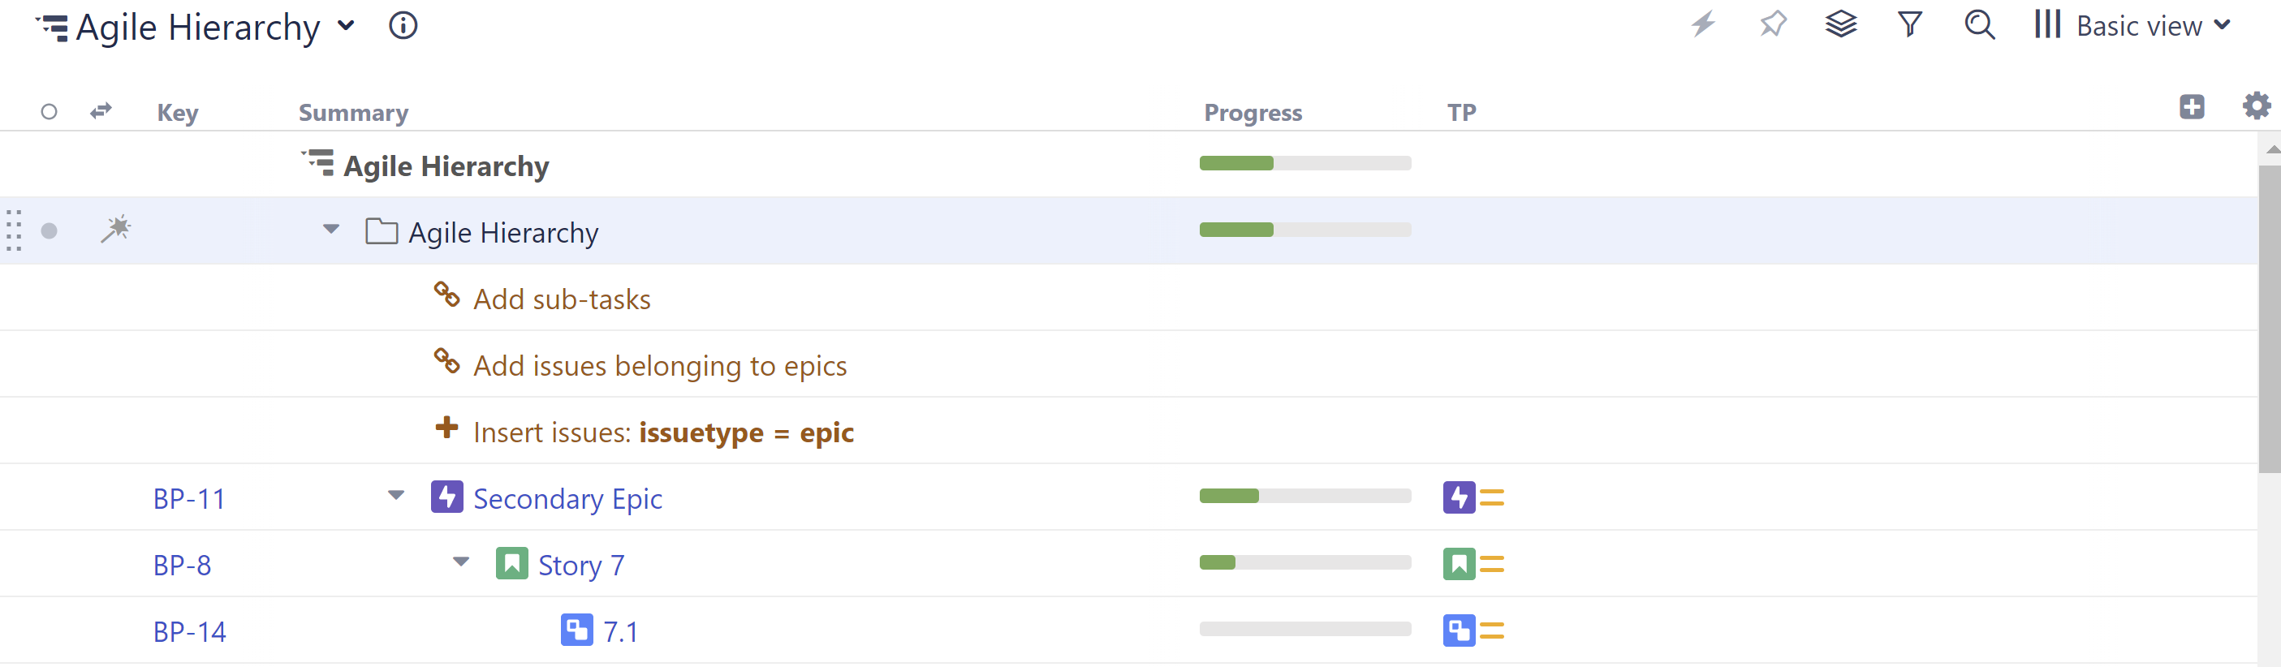Viewport: 2281px width, 667px height.
Task: Click the automation lightning bolt icon
Action: [1703, 24]
